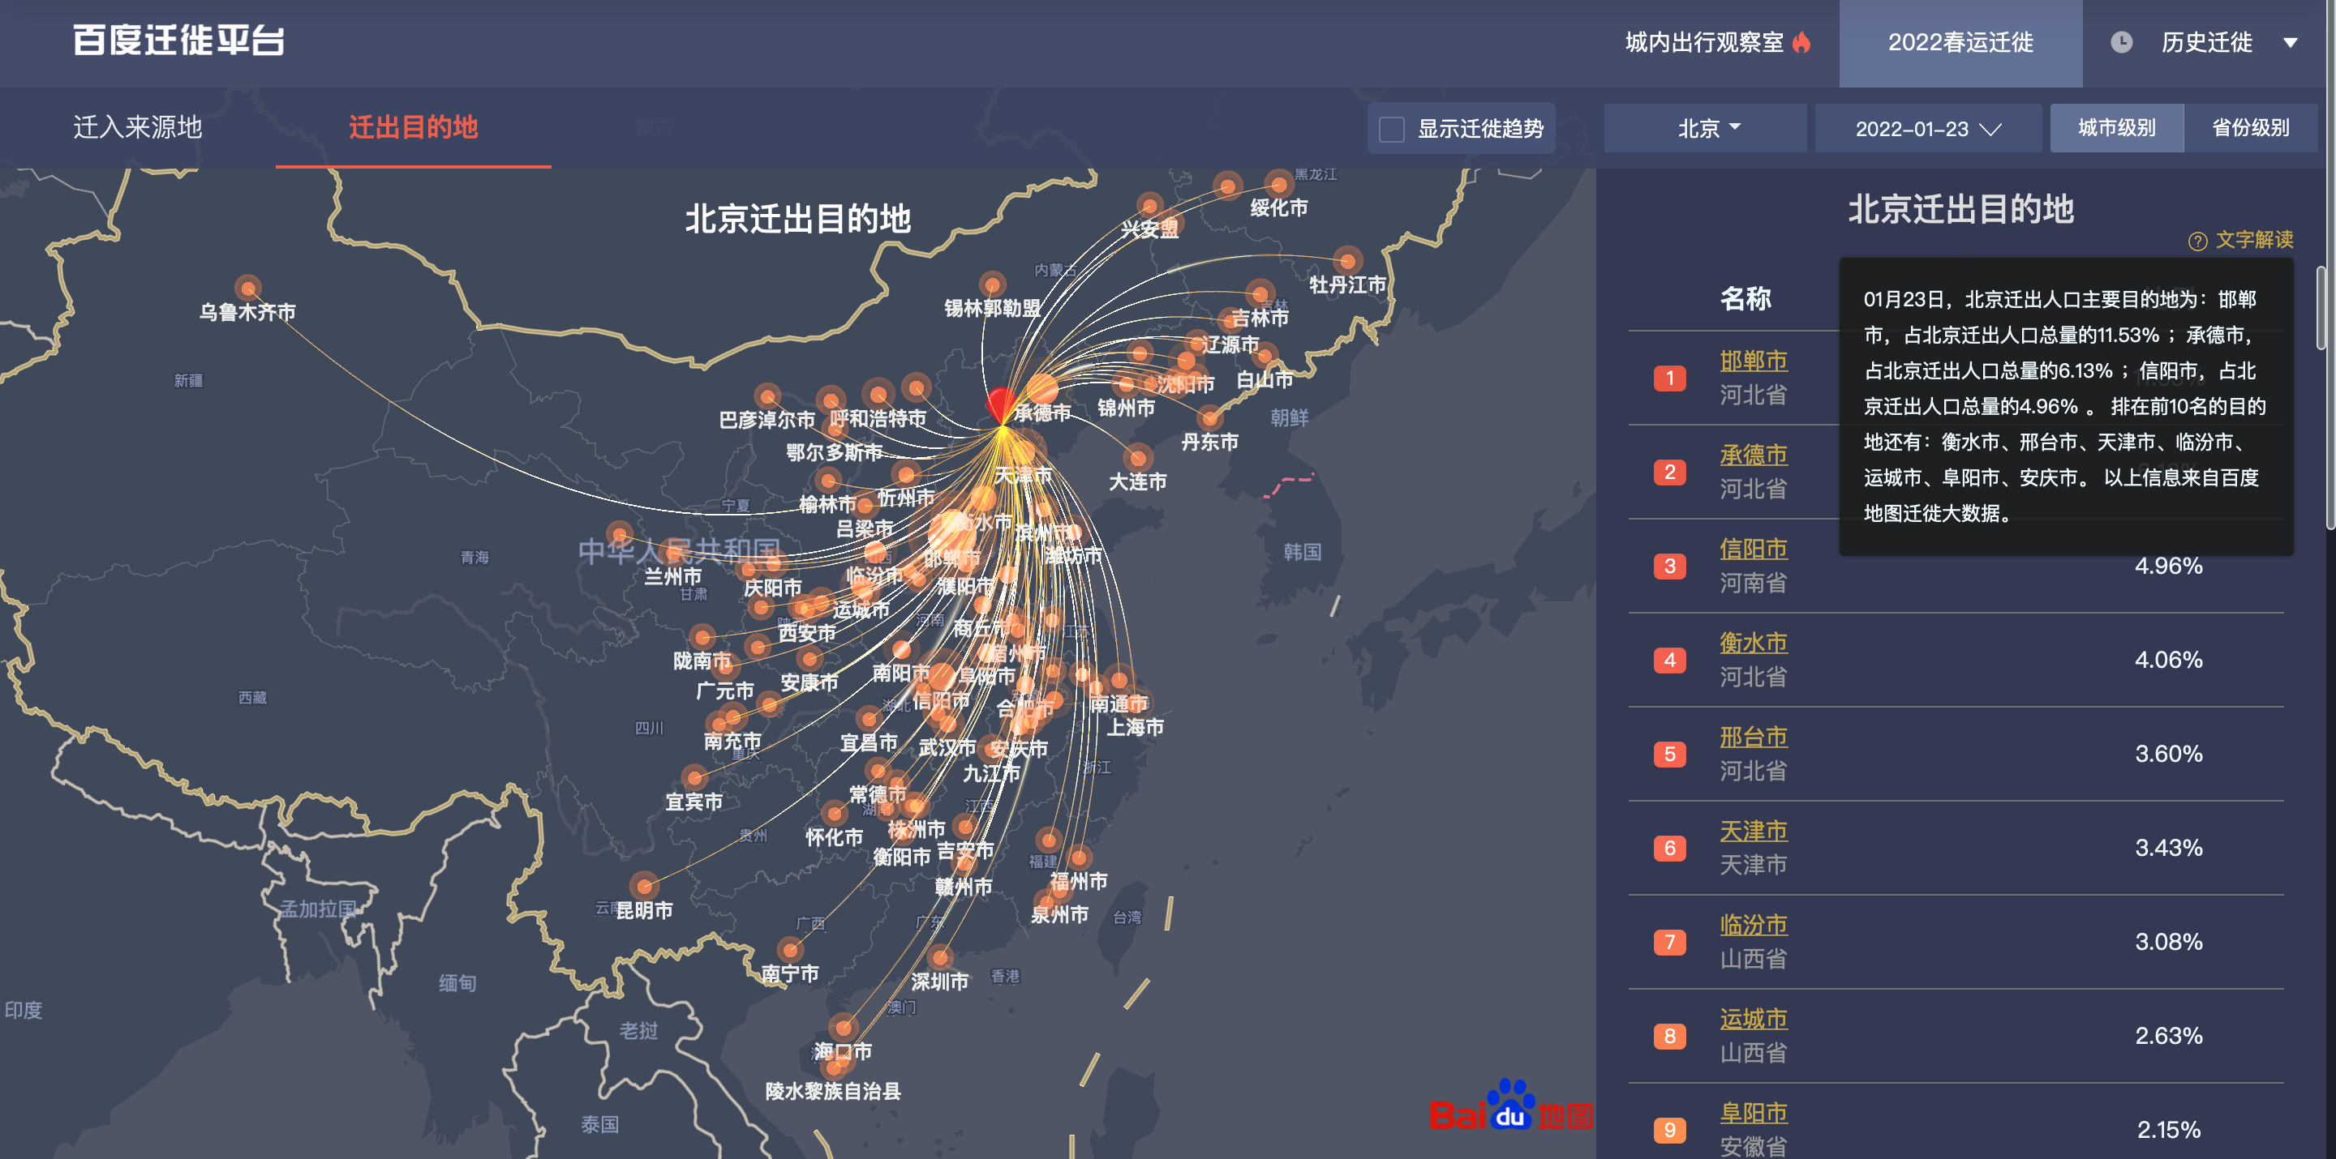Click the 深圳市 destination marker

pos(940,956)
